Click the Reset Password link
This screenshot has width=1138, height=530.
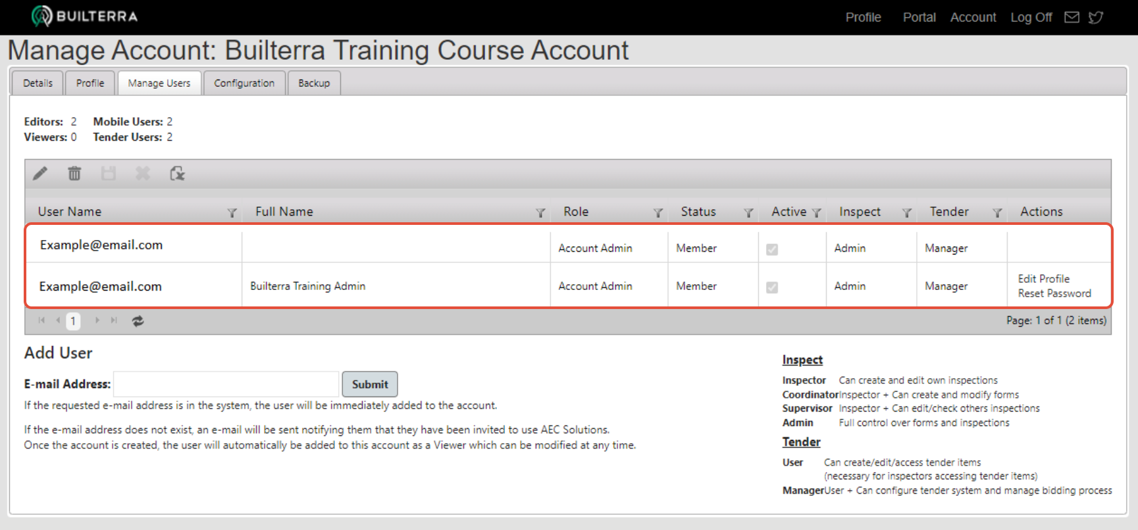(1054, 293)
